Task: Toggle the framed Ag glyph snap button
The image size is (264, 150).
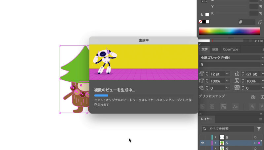Action: coord(224,106)
